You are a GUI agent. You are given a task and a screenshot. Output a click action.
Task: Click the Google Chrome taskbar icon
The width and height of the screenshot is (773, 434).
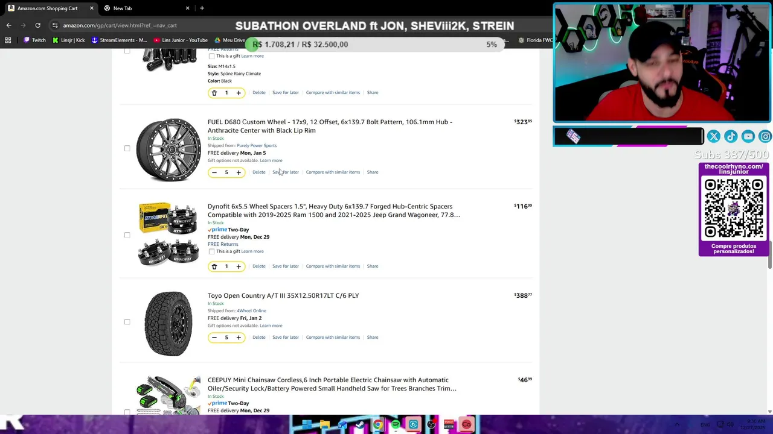pos(378,424)
